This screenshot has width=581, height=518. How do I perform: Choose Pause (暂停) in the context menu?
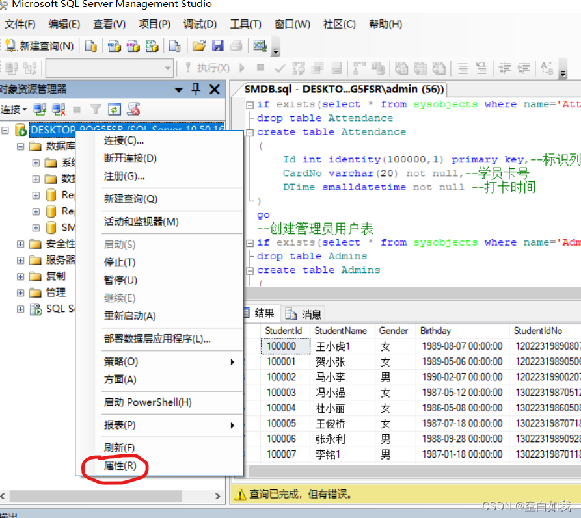159,280
